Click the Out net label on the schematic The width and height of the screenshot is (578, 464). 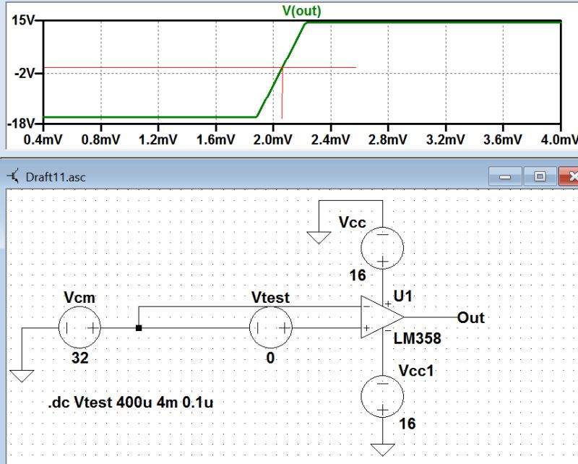470,317
